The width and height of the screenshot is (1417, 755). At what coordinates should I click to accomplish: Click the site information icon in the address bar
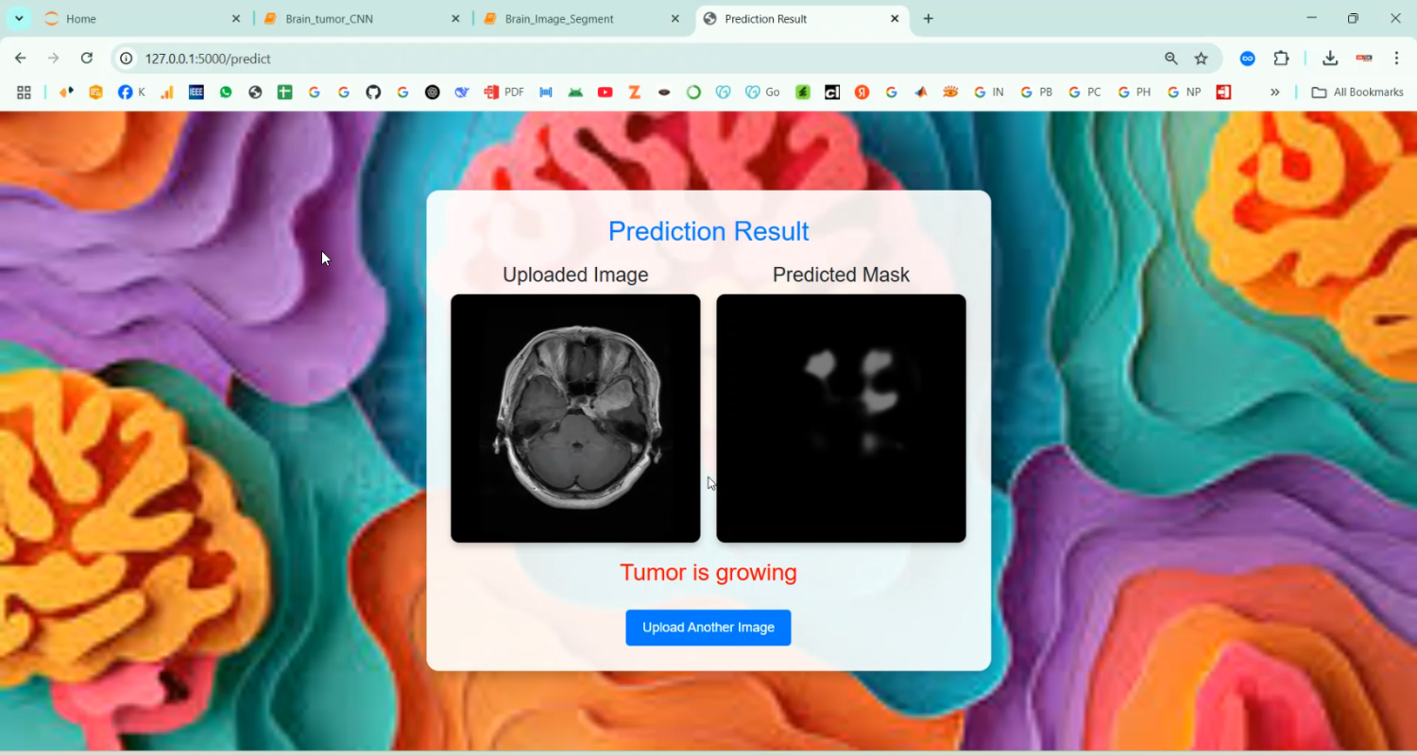[x=126, y=58]
